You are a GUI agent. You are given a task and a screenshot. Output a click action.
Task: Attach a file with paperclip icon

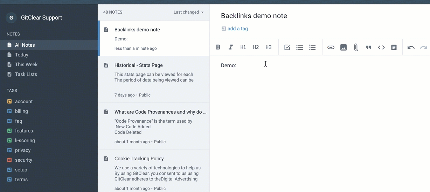point(356,47)
